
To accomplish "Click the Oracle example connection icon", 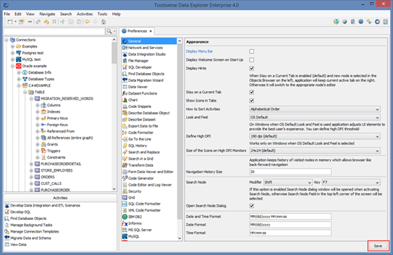I will (18, 66).
